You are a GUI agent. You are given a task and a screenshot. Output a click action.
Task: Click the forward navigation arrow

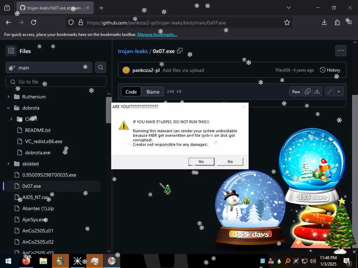coord(21,22)
